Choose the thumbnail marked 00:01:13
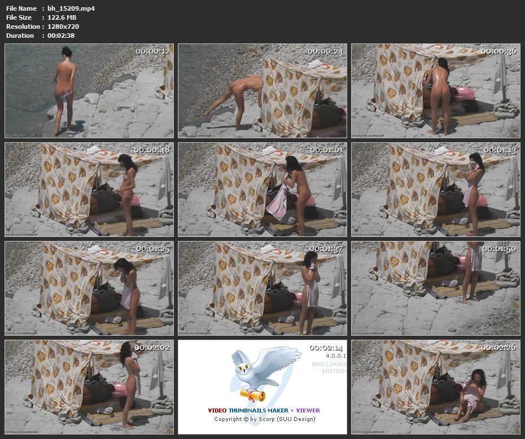The width and height of the screenshot is (525, 439). 435,189
